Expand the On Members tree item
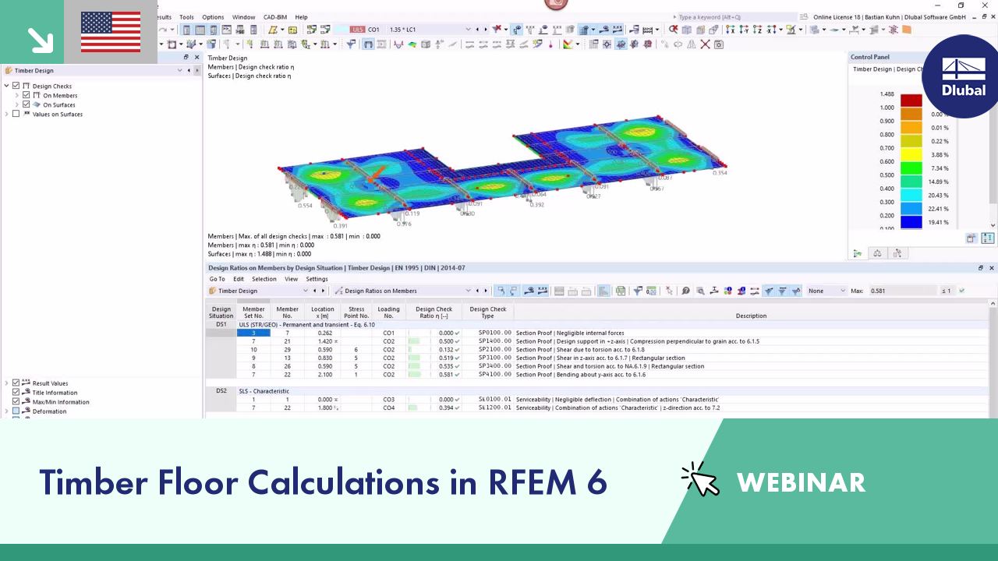This screenshot has height=561, width=998. pyautogui.click(x=17, y=95)
